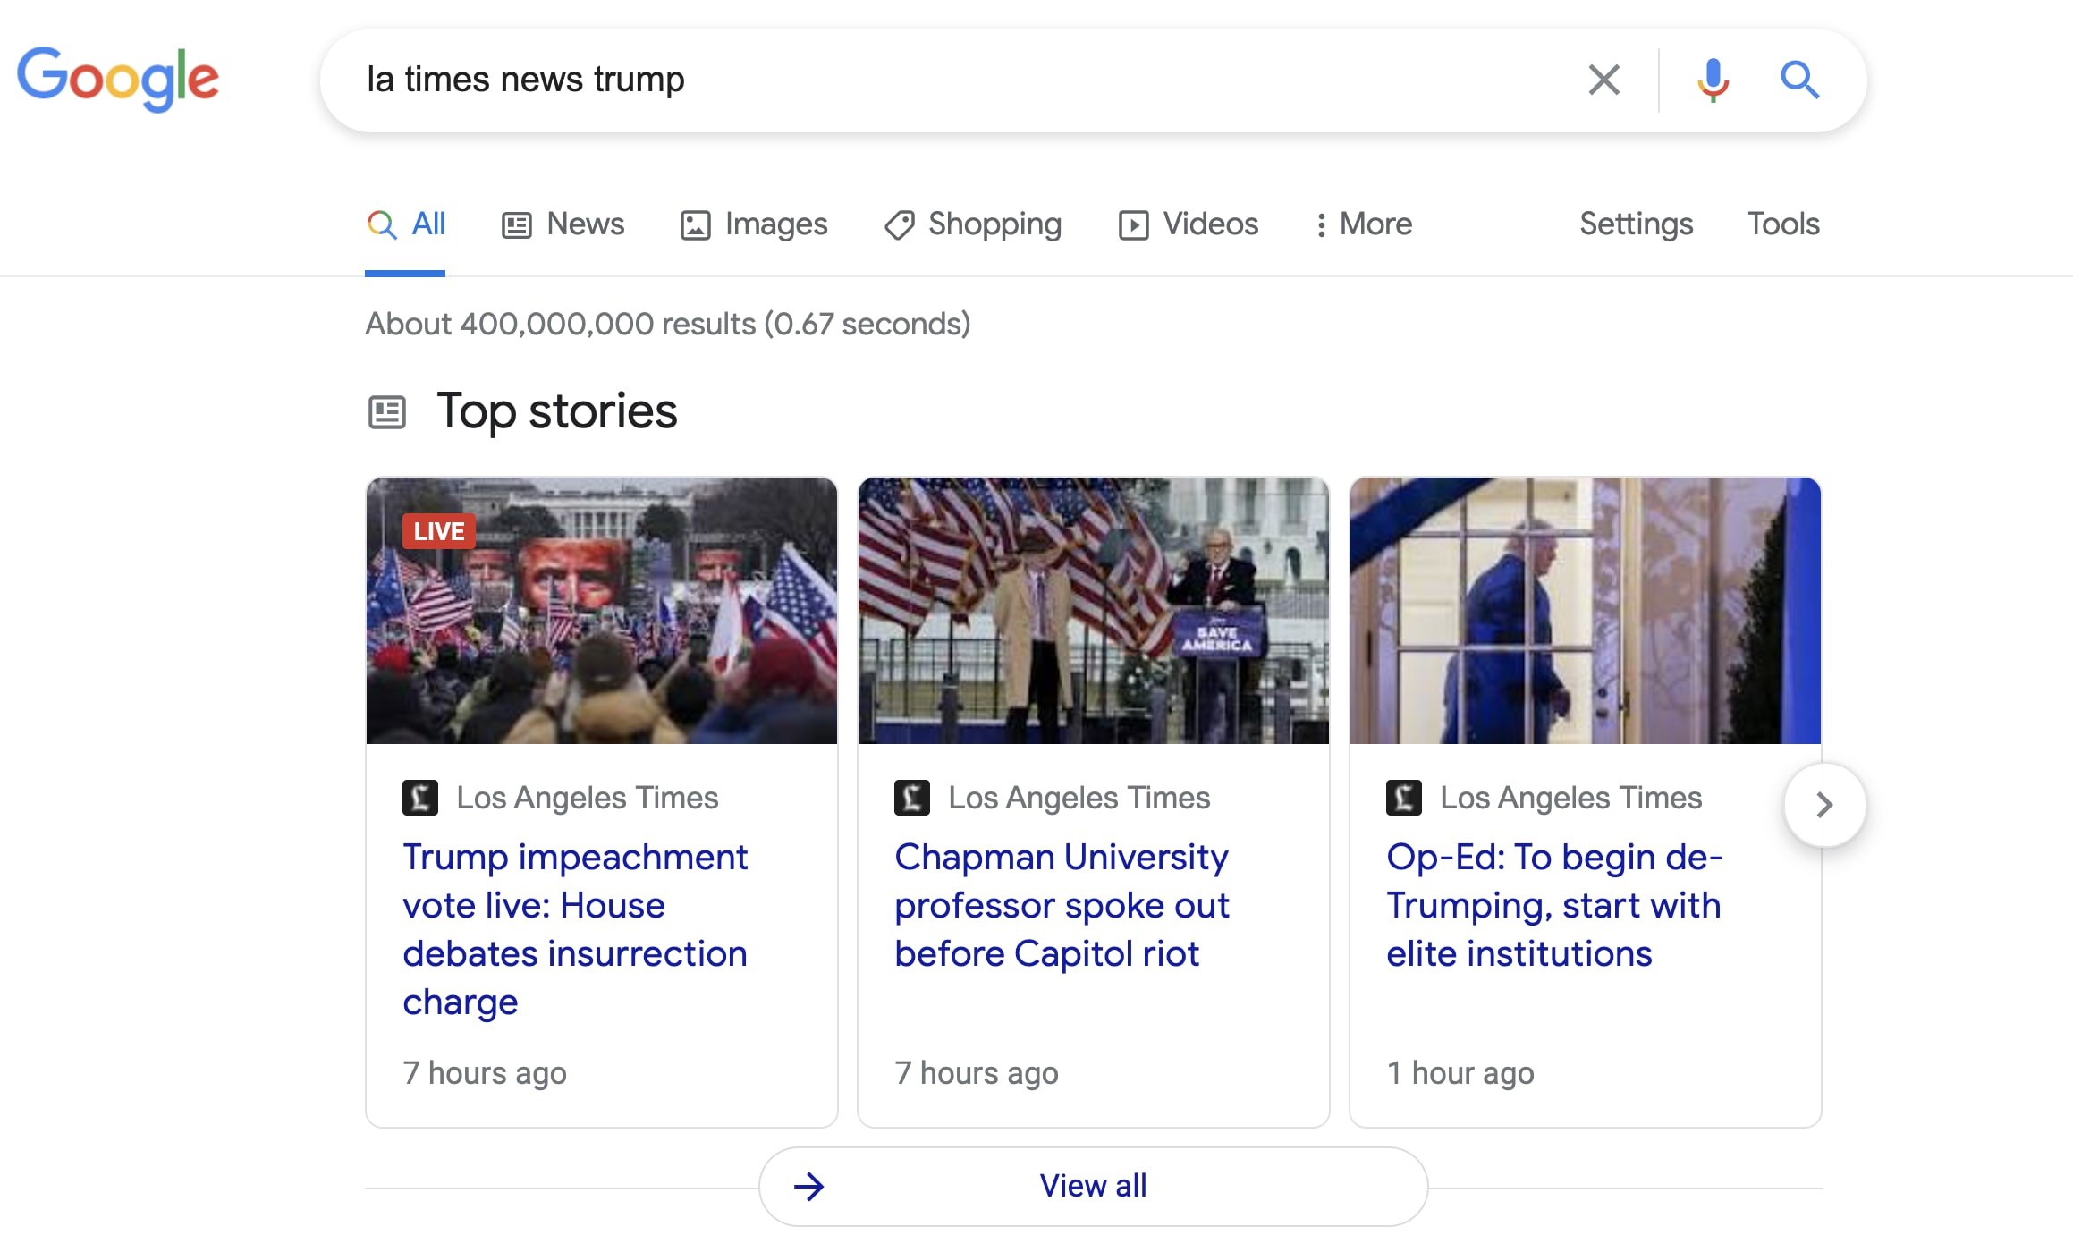Image resolution: width=2073 pixels, height=1252 pixels.
Task: Open 'Op-Ed: To begin de-Trumping' headline
Action: pyautogui.click(x=1554, y=905)
